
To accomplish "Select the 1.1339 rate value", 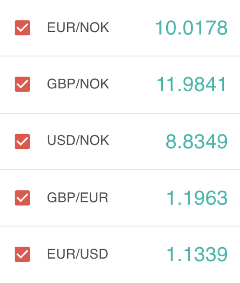I will [x=197, y=255].
